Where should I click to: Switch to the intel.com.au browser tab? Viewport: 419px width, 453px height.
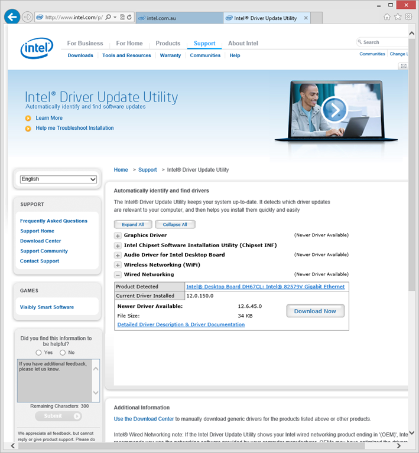coord(177,18)
